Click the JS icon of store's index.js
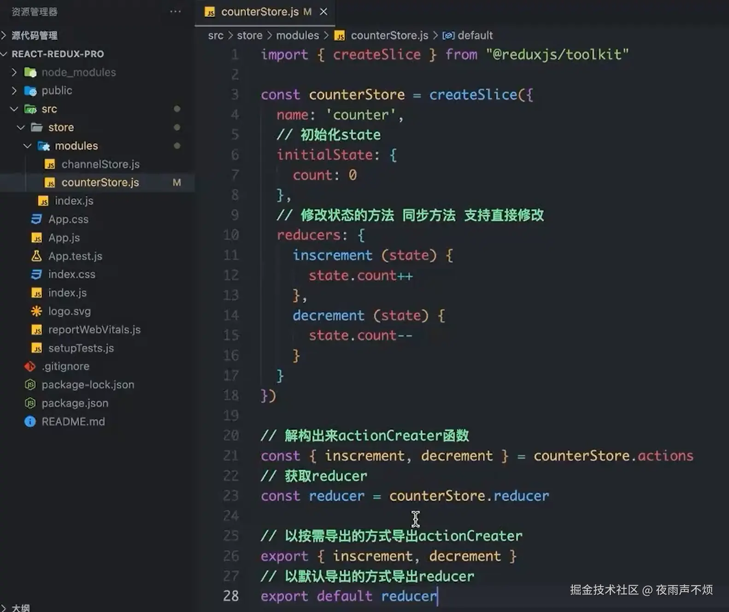Viewport: 729px width, 612px height. [43, 201]
